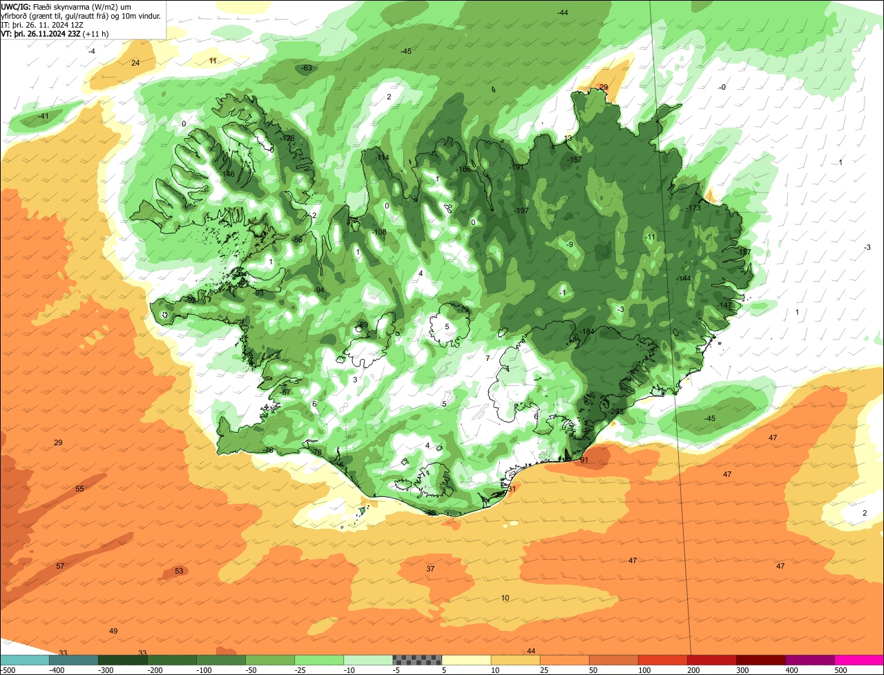Viewport: 884px width, 675px height.
Task: Click the '53' value in the dark orange patch
Action: (179, 571)
